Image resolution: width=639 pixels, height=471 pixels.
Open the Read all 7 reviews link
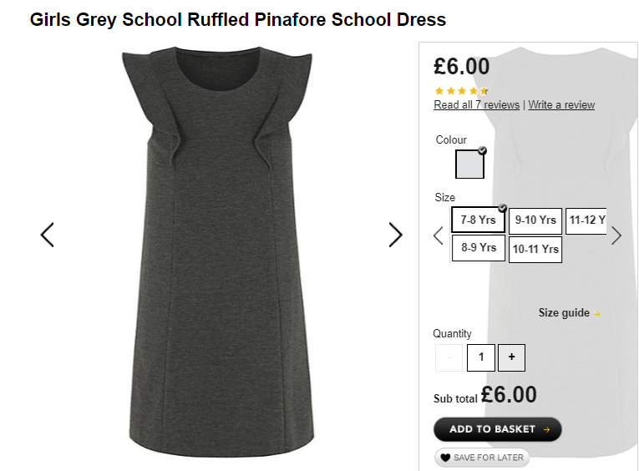tap(476, 104)
